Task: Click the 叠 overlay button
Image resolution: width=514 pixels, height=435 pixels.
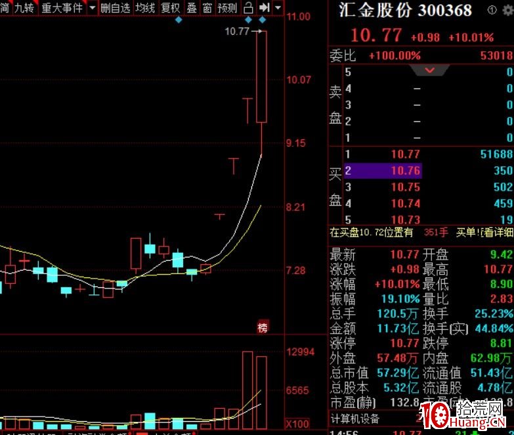Action: point(192,7)
